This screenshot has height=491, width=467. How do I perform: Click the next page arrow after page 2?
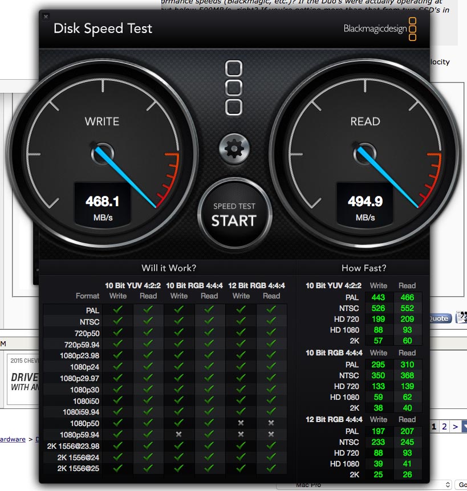(x=455, y=426)
